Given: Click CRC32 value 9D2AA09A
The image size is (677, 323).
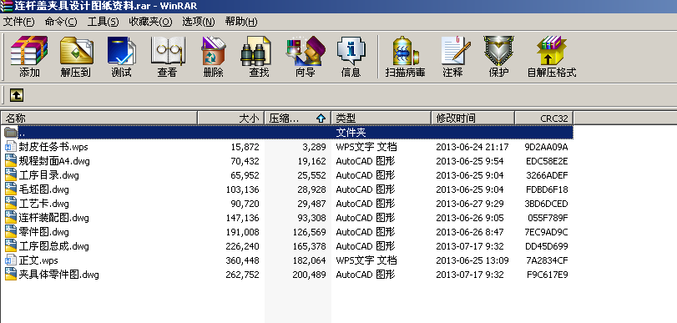Looking at the screenshot, I should 546,147.
